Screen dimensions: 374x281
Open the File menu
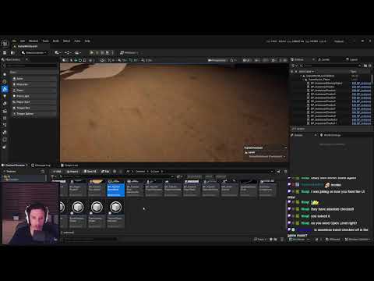click(14, 41)
